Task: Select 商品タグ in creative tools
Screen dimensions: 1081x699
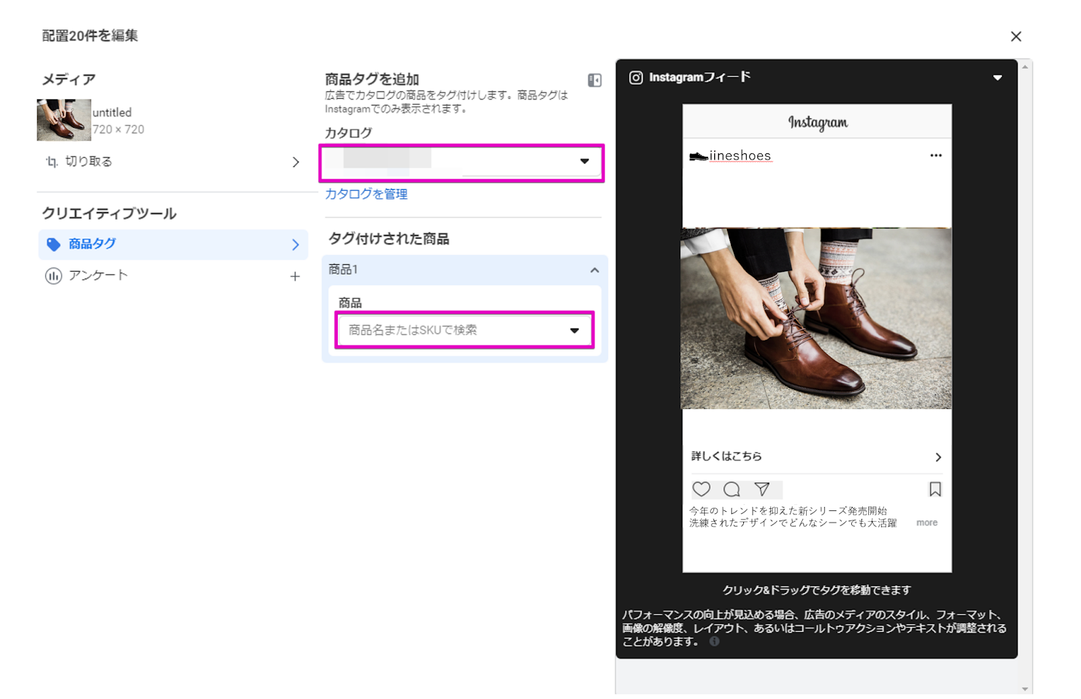Action: click(x=173, y=244)
